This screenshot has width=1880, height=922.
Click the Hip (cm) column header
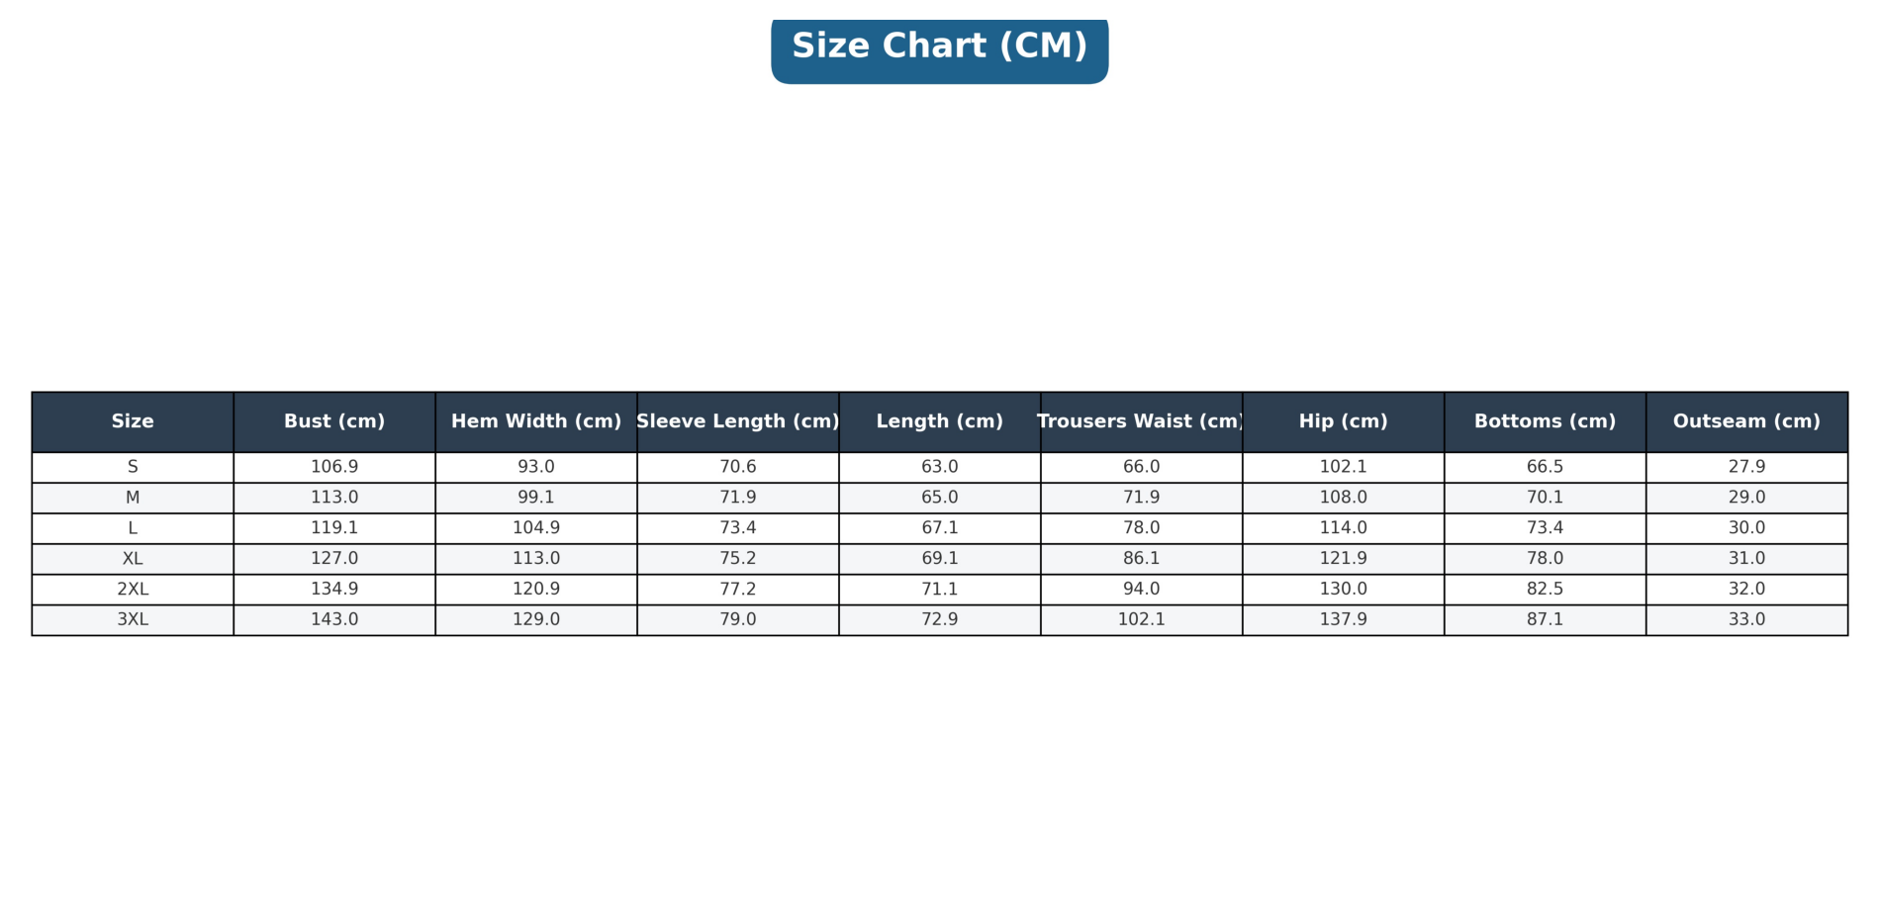1343,421
